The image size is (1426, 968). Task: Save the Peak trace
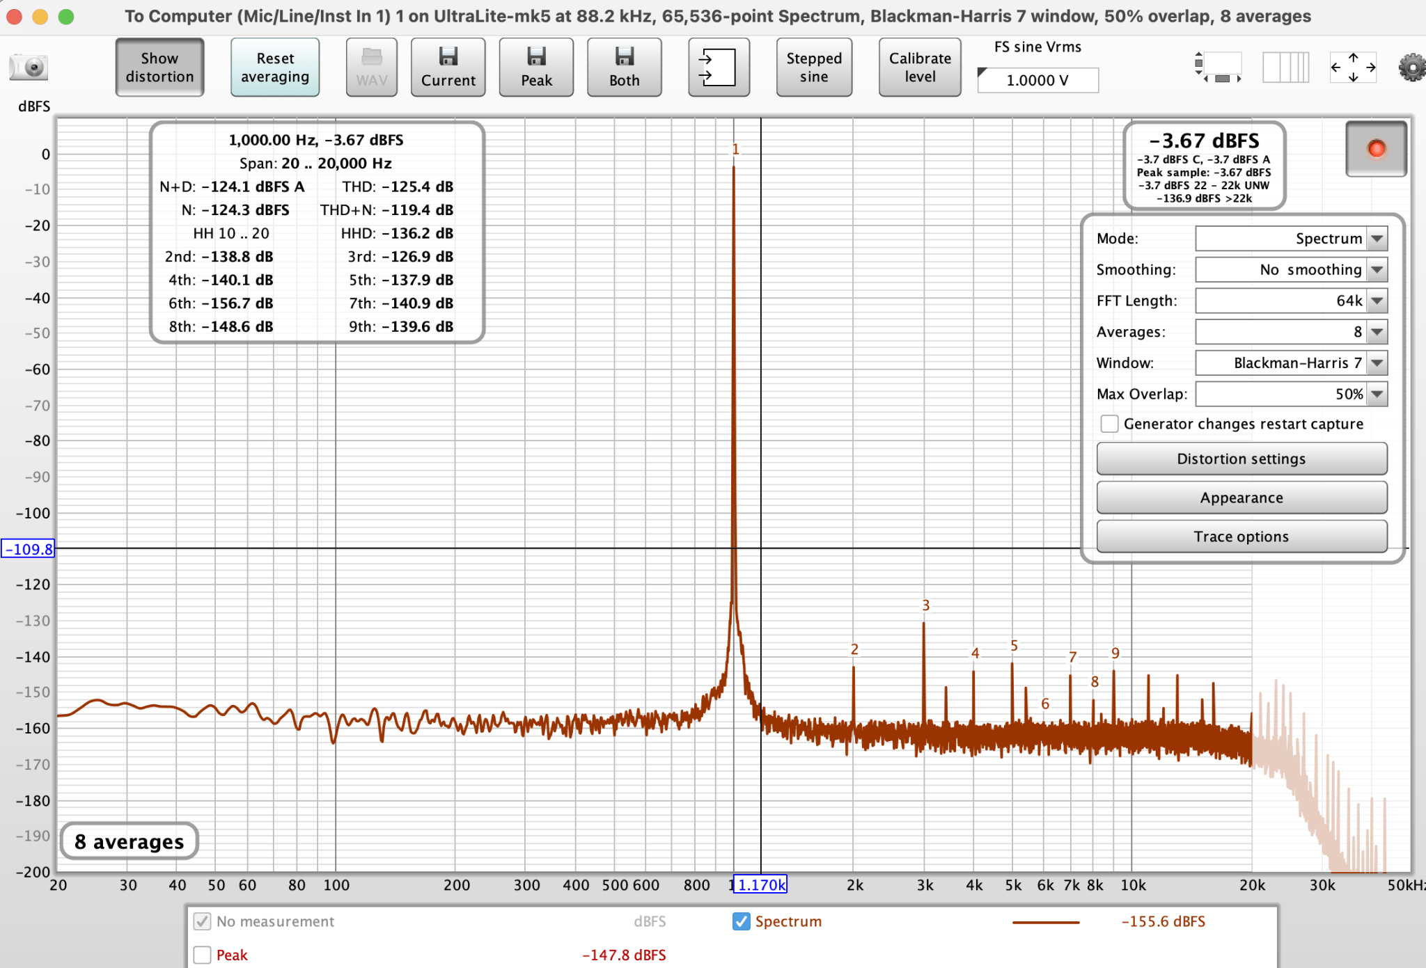(536, 68)
